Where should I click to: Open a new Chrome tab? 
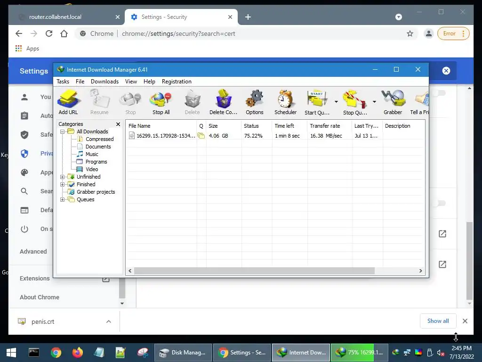tap(248, 17)
